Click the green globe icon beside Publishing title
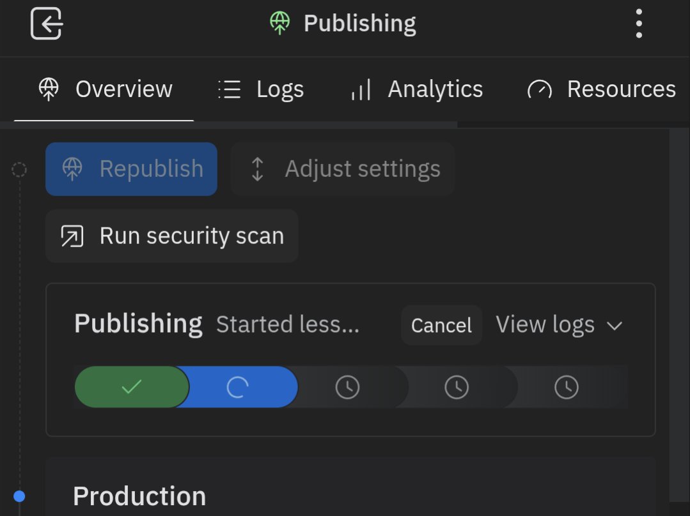 click(x=280, y=23)
